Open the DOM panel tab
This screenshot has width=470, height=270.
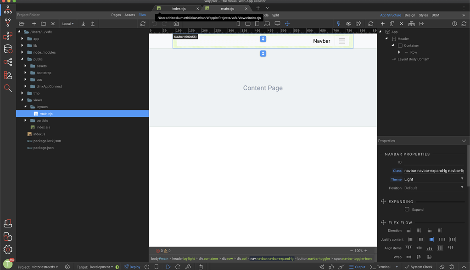point(435,15)
